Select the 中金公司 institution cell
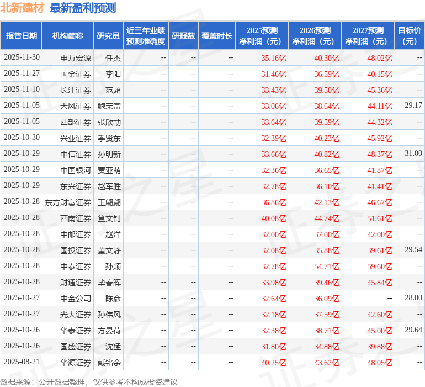 (x=76, y=299)
